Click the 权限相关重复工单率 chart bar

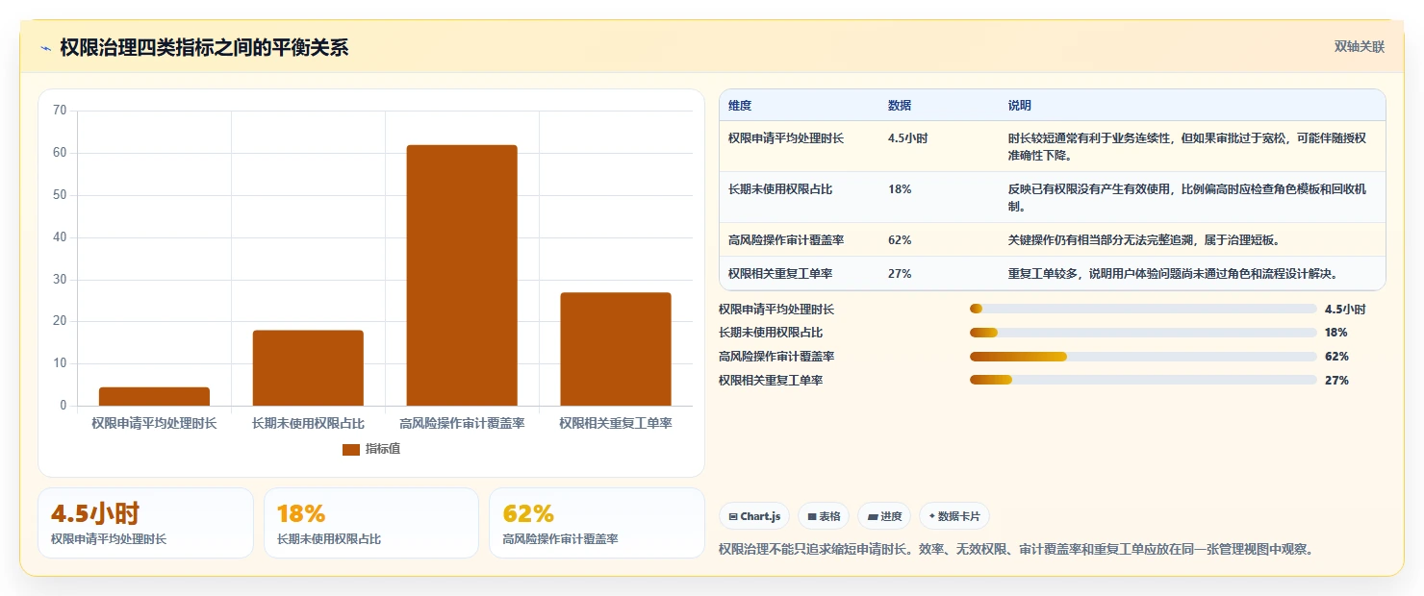pos(616,349)
